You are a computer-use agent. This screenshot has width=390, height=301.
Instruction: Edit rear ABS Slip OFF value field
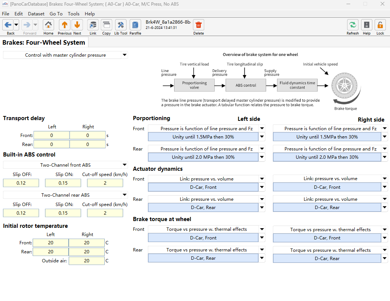pyautogui.click(x=21, y=213)
